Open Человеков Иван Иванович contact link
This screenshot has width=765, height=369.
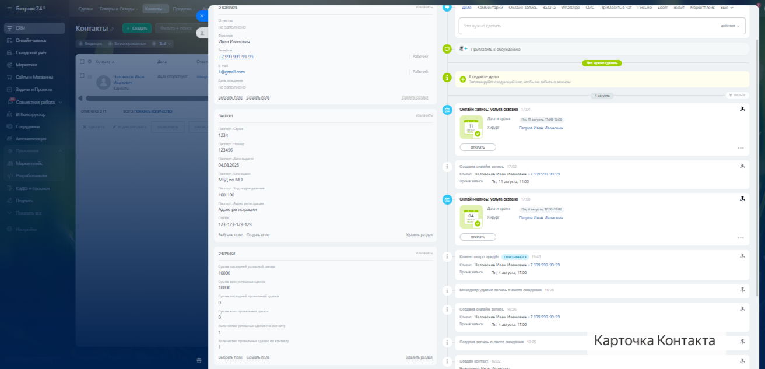point(129,79)
